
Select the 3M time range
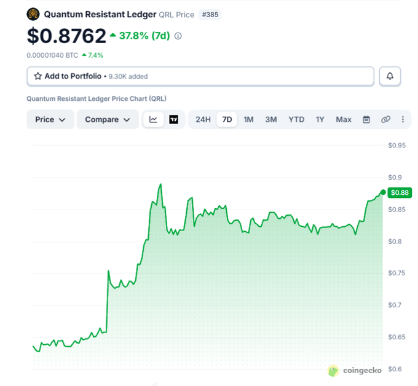pos(271,119)
